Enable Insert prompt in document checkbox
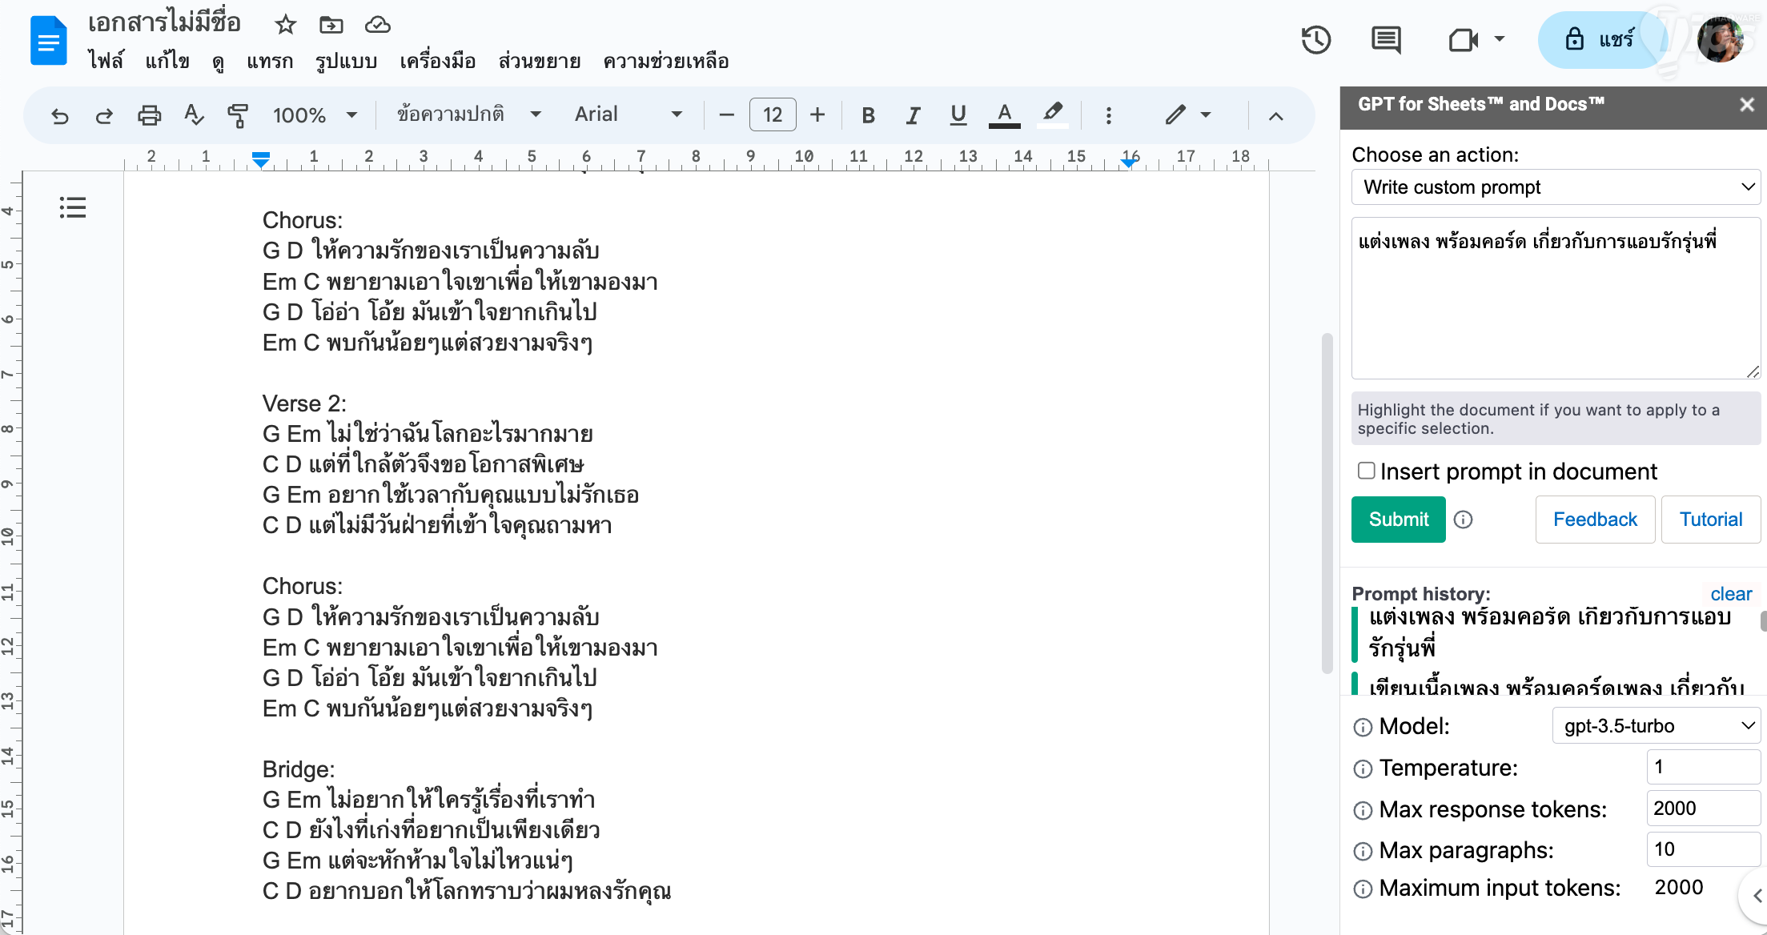 1366,471
